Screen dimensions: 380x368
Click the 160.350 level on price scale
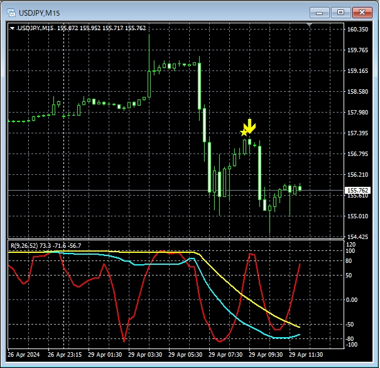point(357,30)
